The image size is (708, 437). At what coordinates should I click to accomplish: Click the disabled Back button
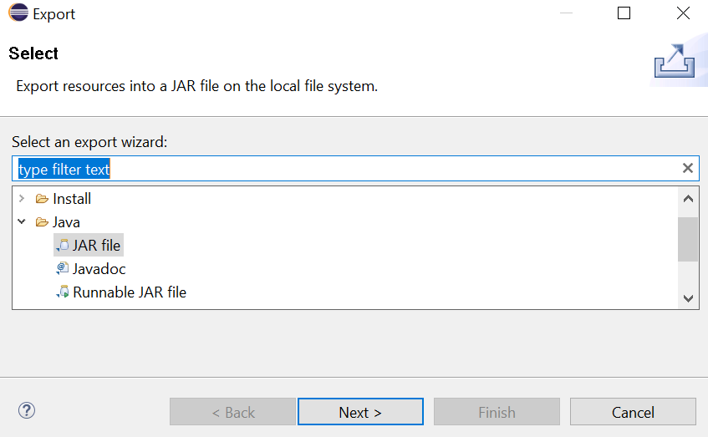coord(232,412)
